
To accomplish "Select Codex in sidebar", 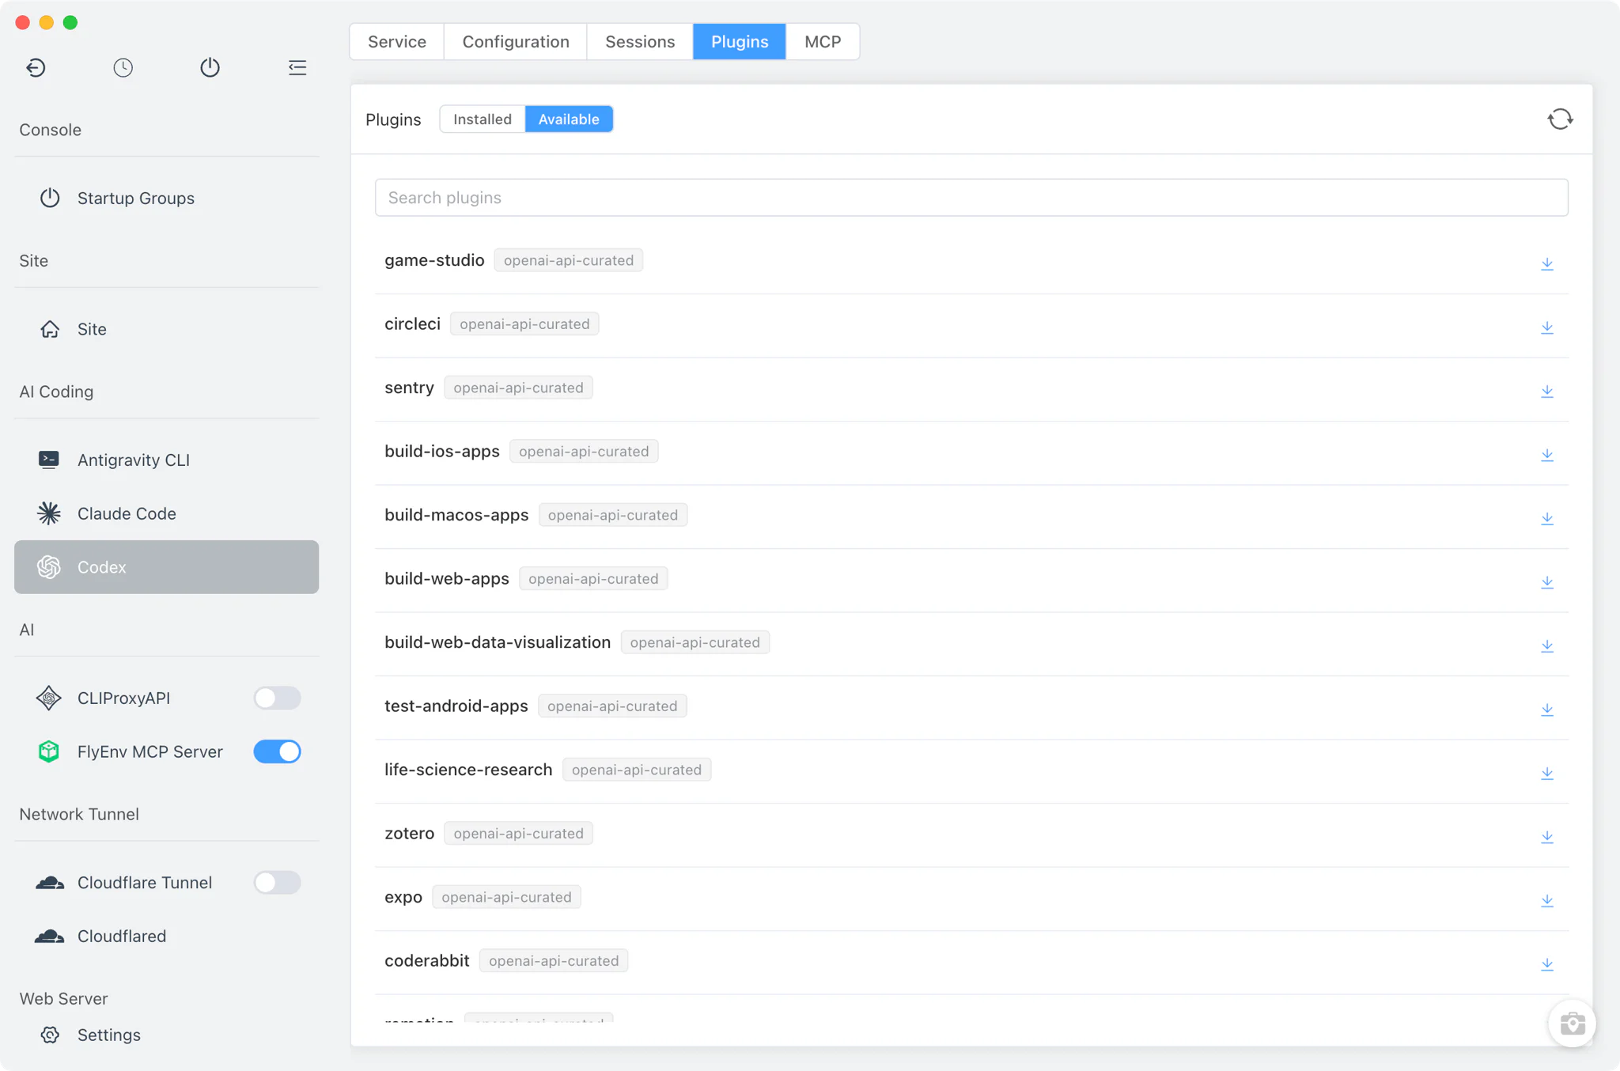I will point(167,567).
